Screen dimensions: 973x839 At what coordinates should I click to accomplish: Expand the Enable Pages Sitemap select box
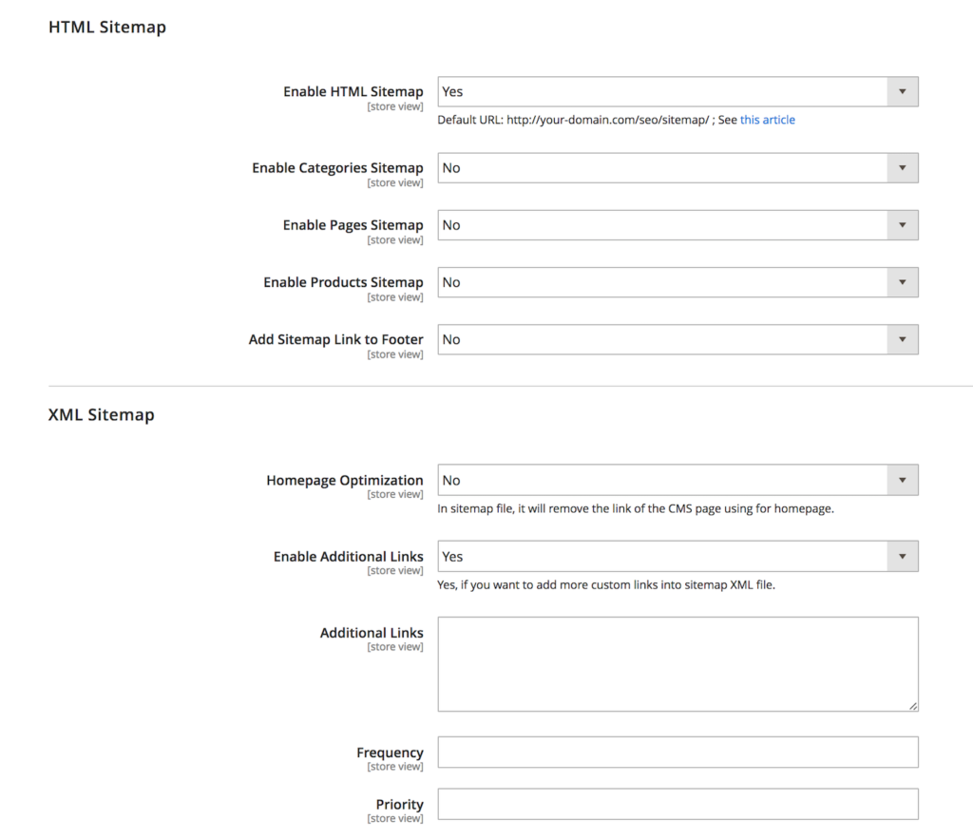coord(677,225)
